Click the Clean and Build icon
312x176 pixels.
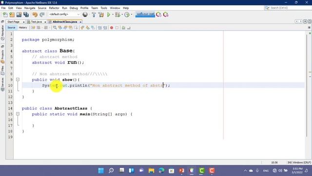point(101,15)
